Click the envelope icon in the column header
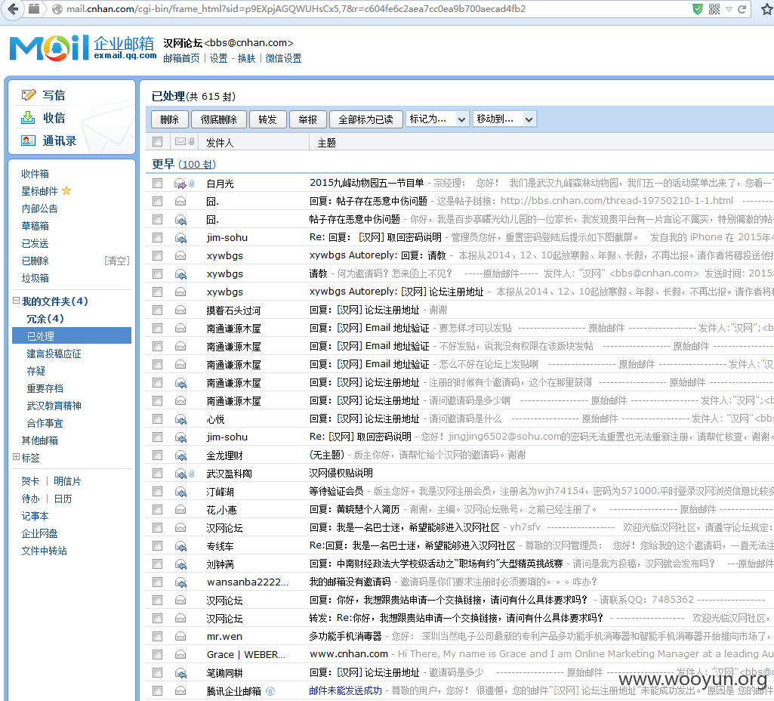Image resolution: width=774 pixels, height=701 pixels. tap(180, 142)
